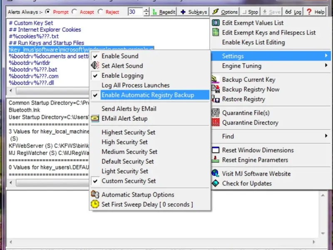The image size is (333, 250).
Task: Select the highlighted hkey_lmus run key line
Action: (x=81, y=49)
